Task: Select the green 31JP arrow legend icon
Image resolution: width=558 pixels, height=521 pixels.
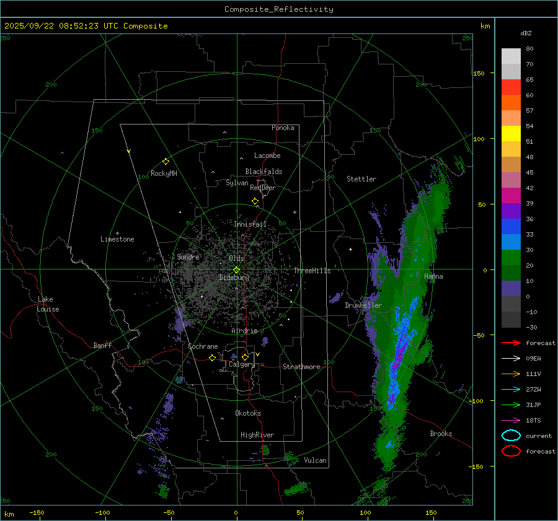Action: (x=511, y=405)
